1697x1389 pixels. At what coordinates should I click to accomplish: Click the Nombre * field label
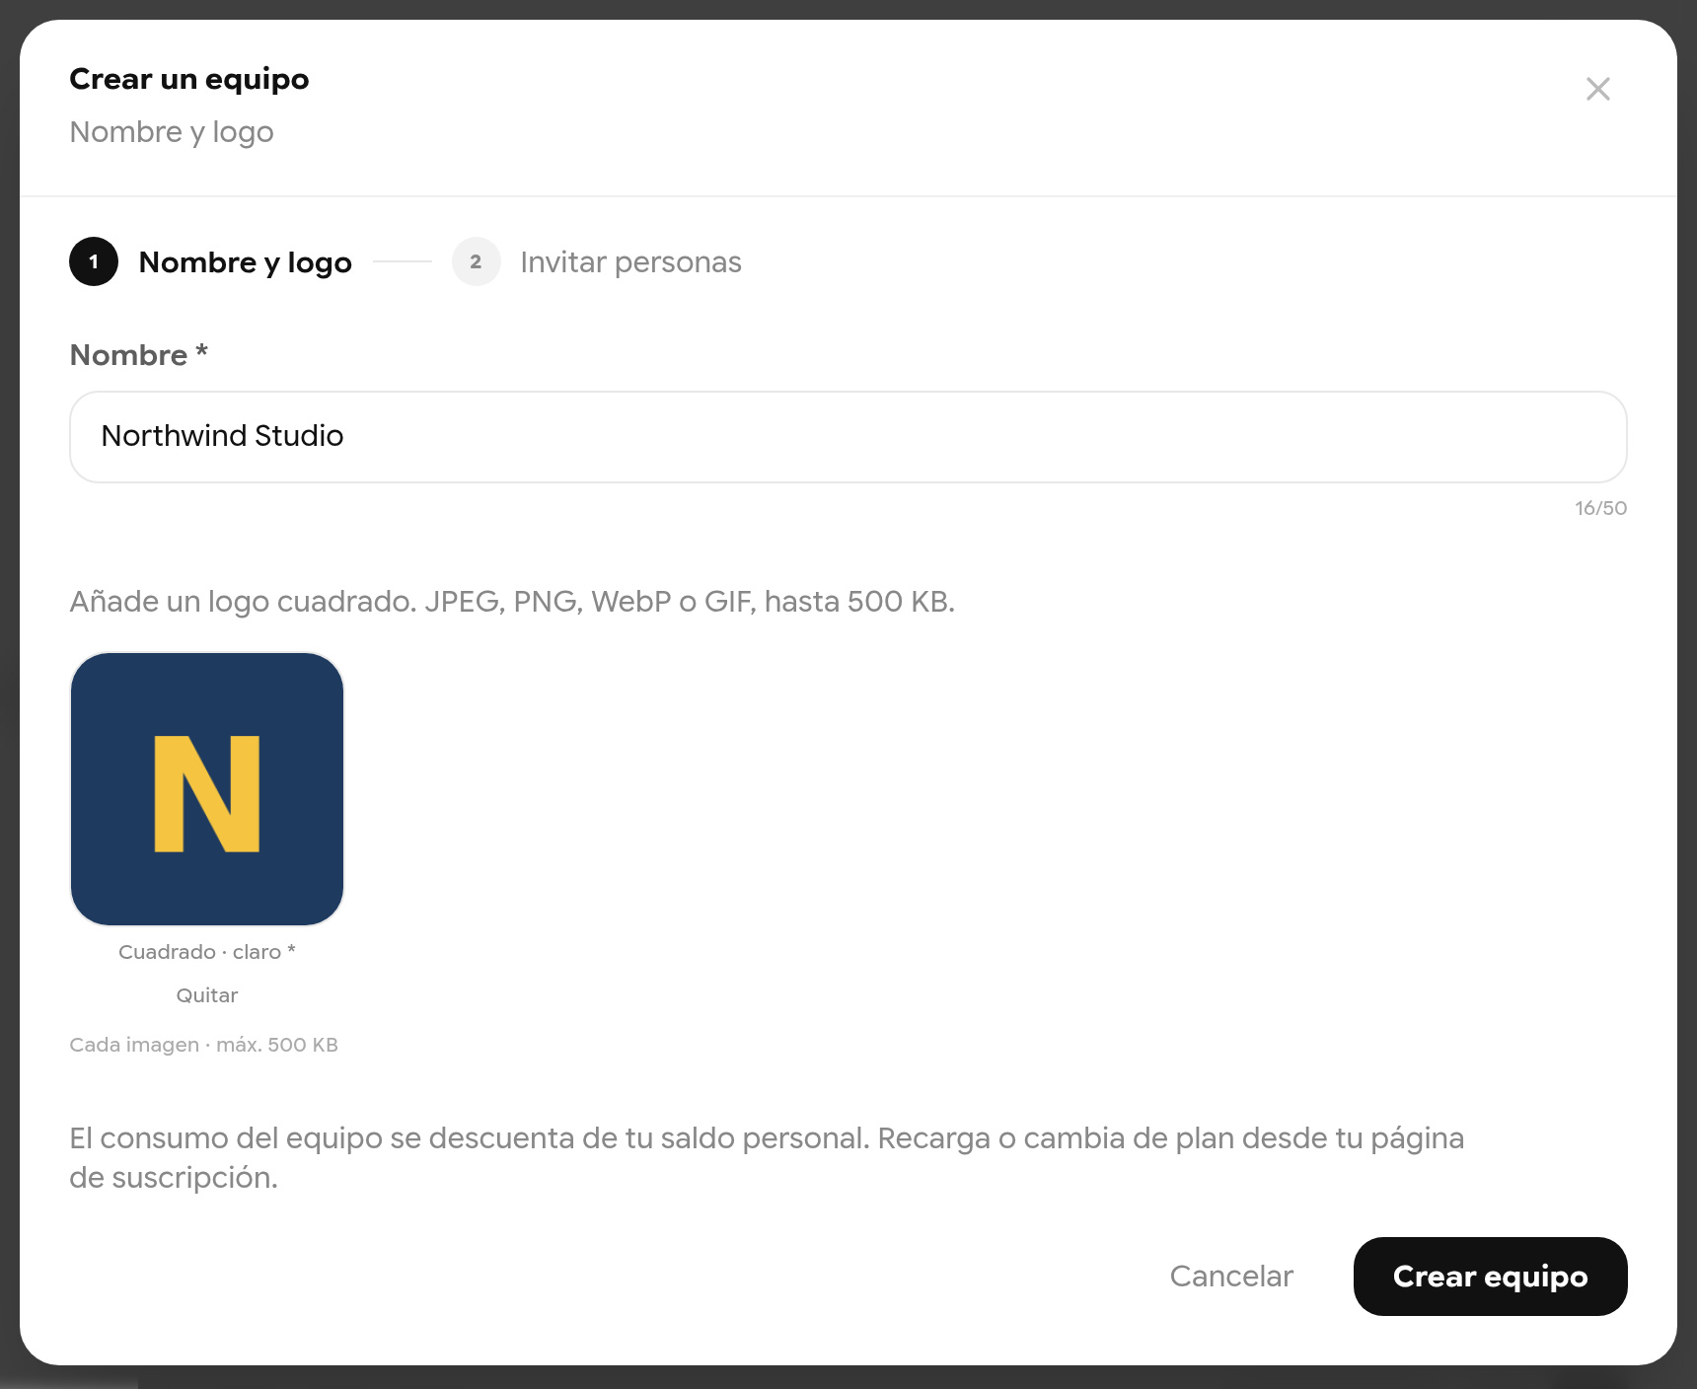tap(138, 355)
